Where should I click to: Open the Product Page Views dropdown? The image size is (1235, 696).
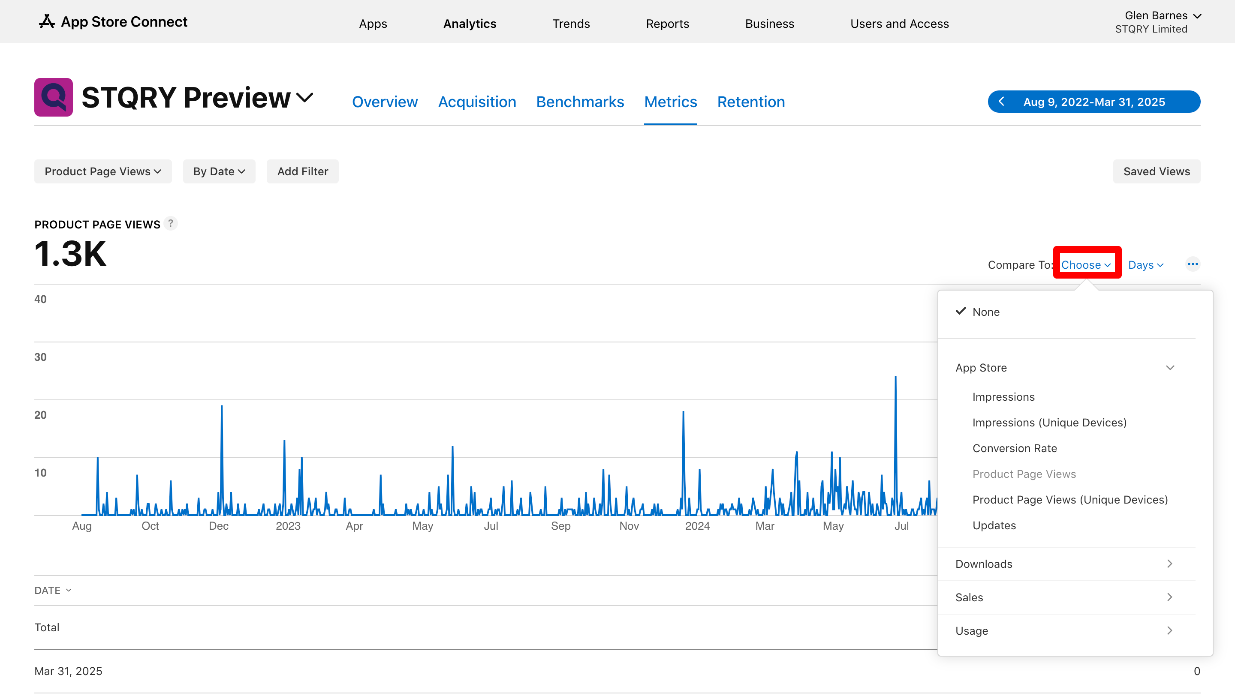(x=102, y=171)
